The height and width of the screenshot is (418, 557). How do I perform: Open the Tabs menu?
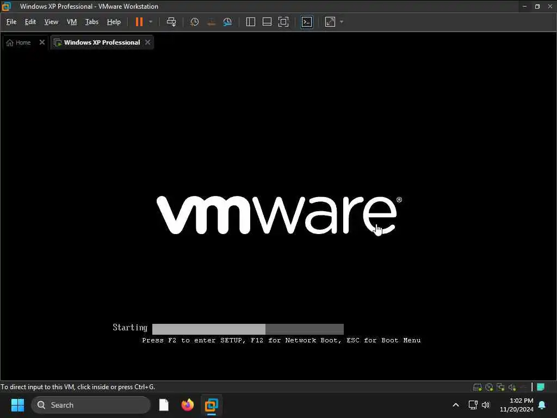click(x=91, y=22)
